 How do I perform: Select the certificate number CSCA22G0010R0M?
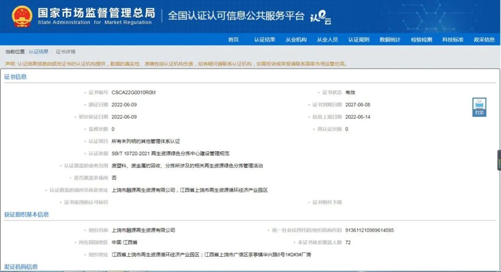[133, 92]
